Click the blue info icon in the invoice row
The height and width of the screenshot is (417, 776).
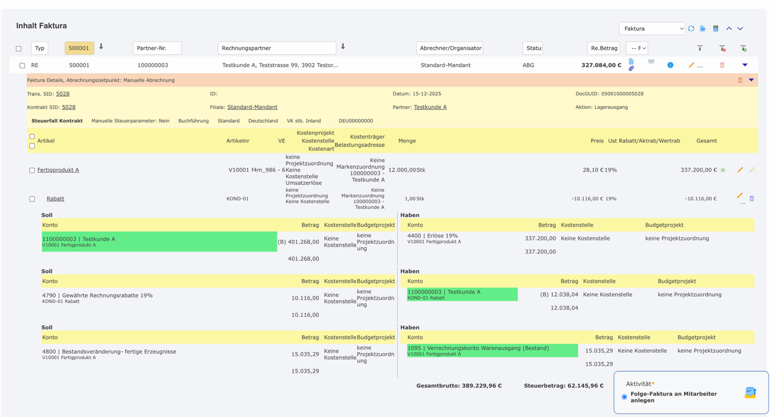pyautogui.click(x=670, y=65)
